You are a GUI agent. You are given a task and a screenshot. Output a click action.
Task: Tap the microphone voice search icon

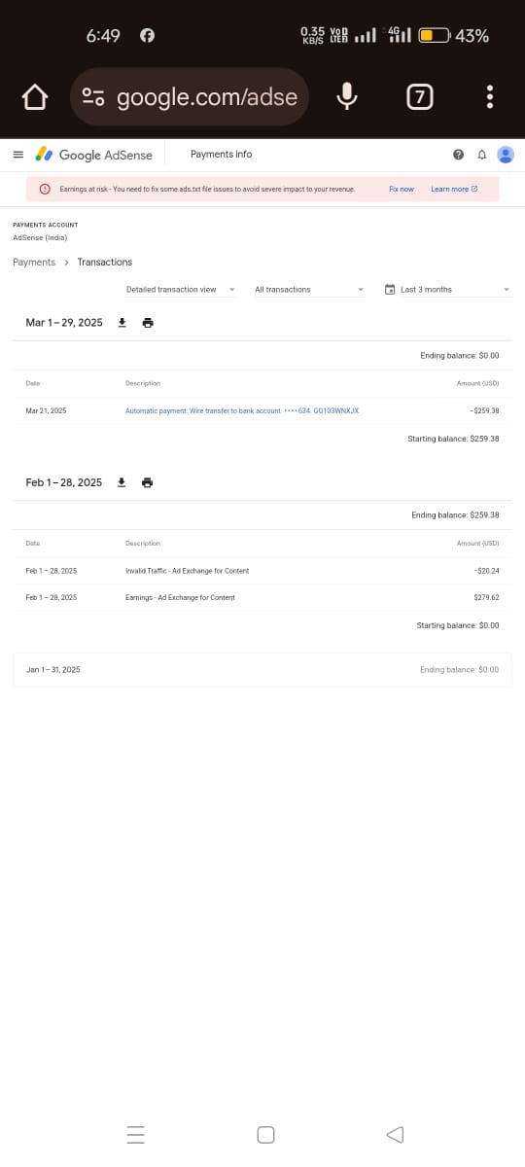346,97
